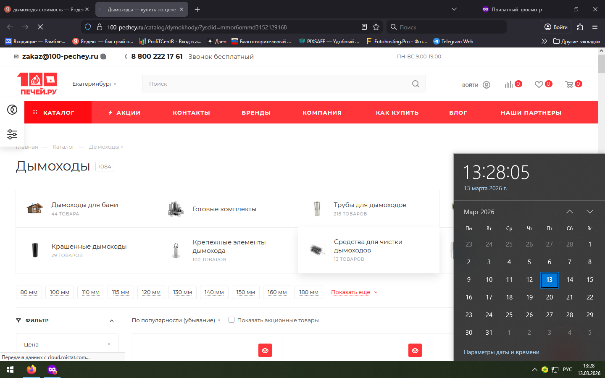Click the Telegram Web bookmark
Viewport: 605px width, 378px height.
(453, 41)
